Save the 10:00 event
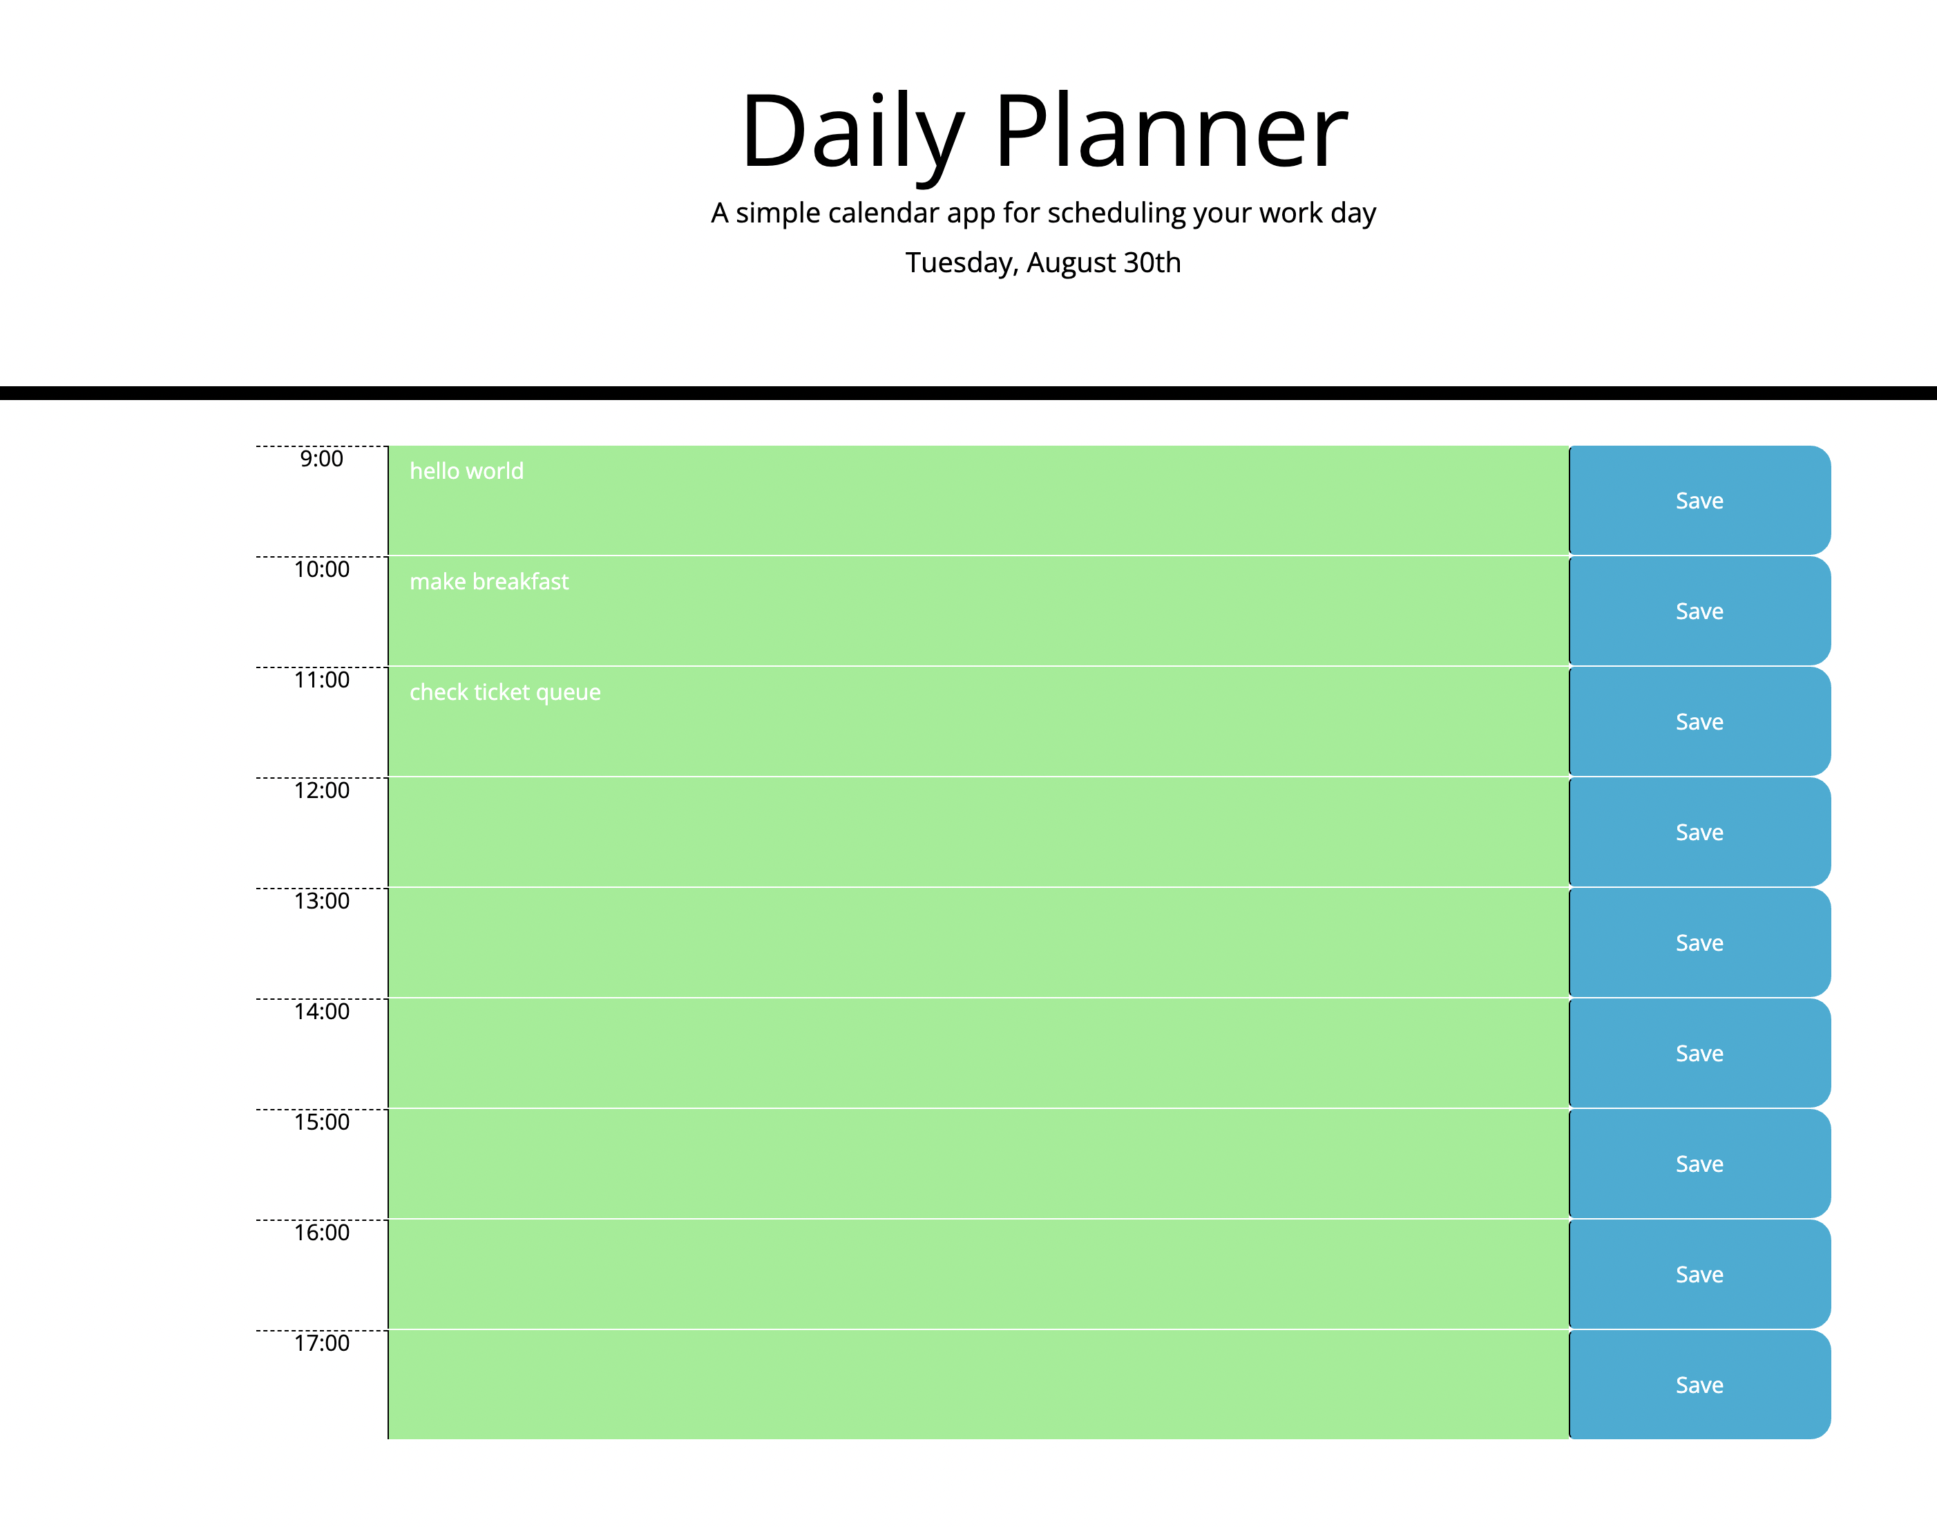 coord(1697,611)
